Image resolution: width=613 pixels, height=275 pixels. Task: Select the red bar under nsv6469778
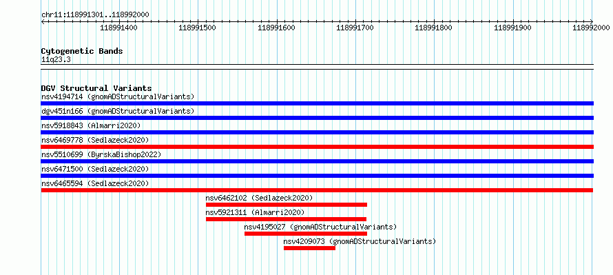(x=317, y=147)
